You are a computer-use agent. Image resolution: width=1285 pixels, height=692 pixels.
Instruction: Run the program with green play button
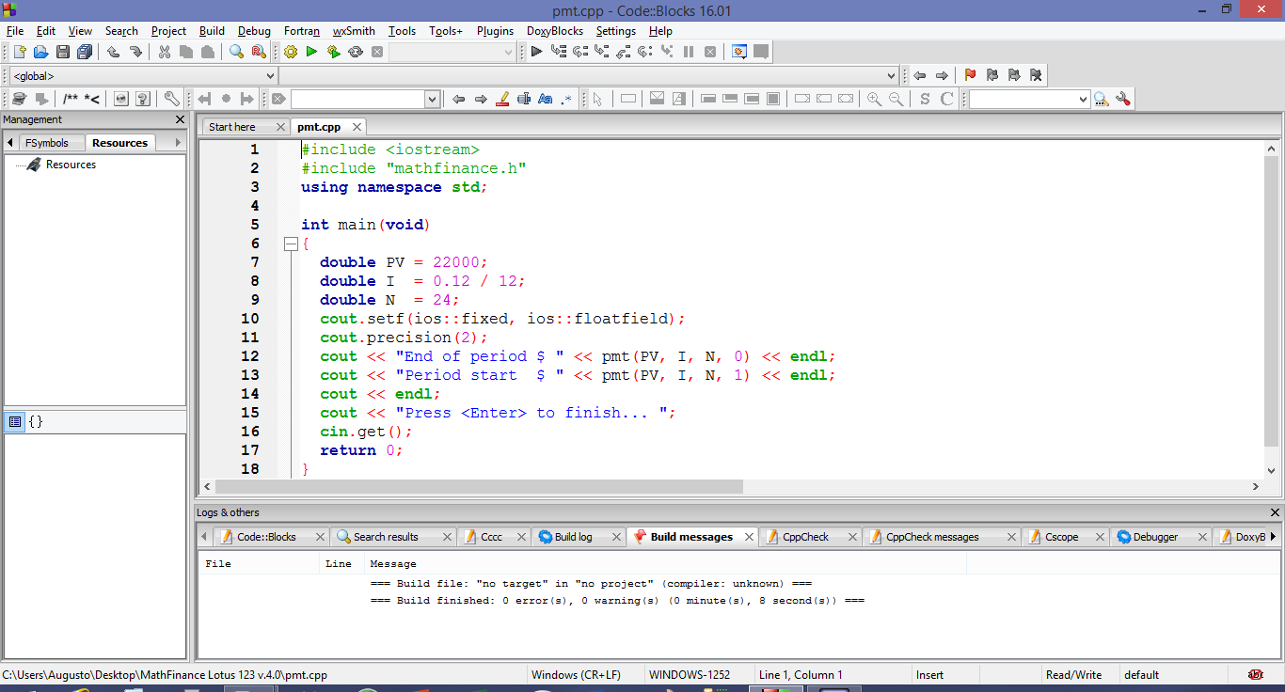[x=311, y=52]
